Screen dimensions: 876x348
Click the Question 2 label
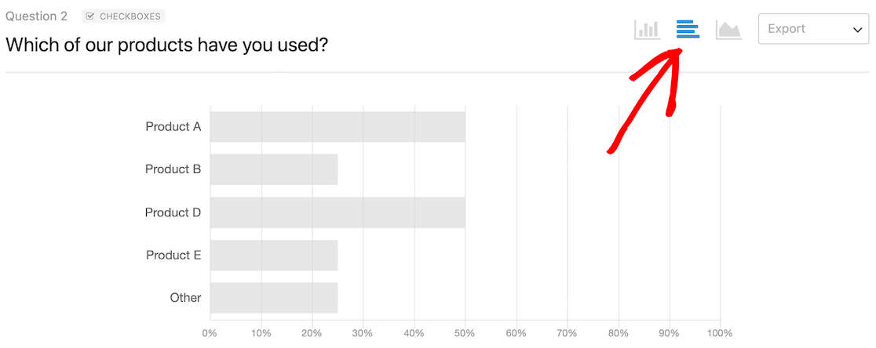36,16
